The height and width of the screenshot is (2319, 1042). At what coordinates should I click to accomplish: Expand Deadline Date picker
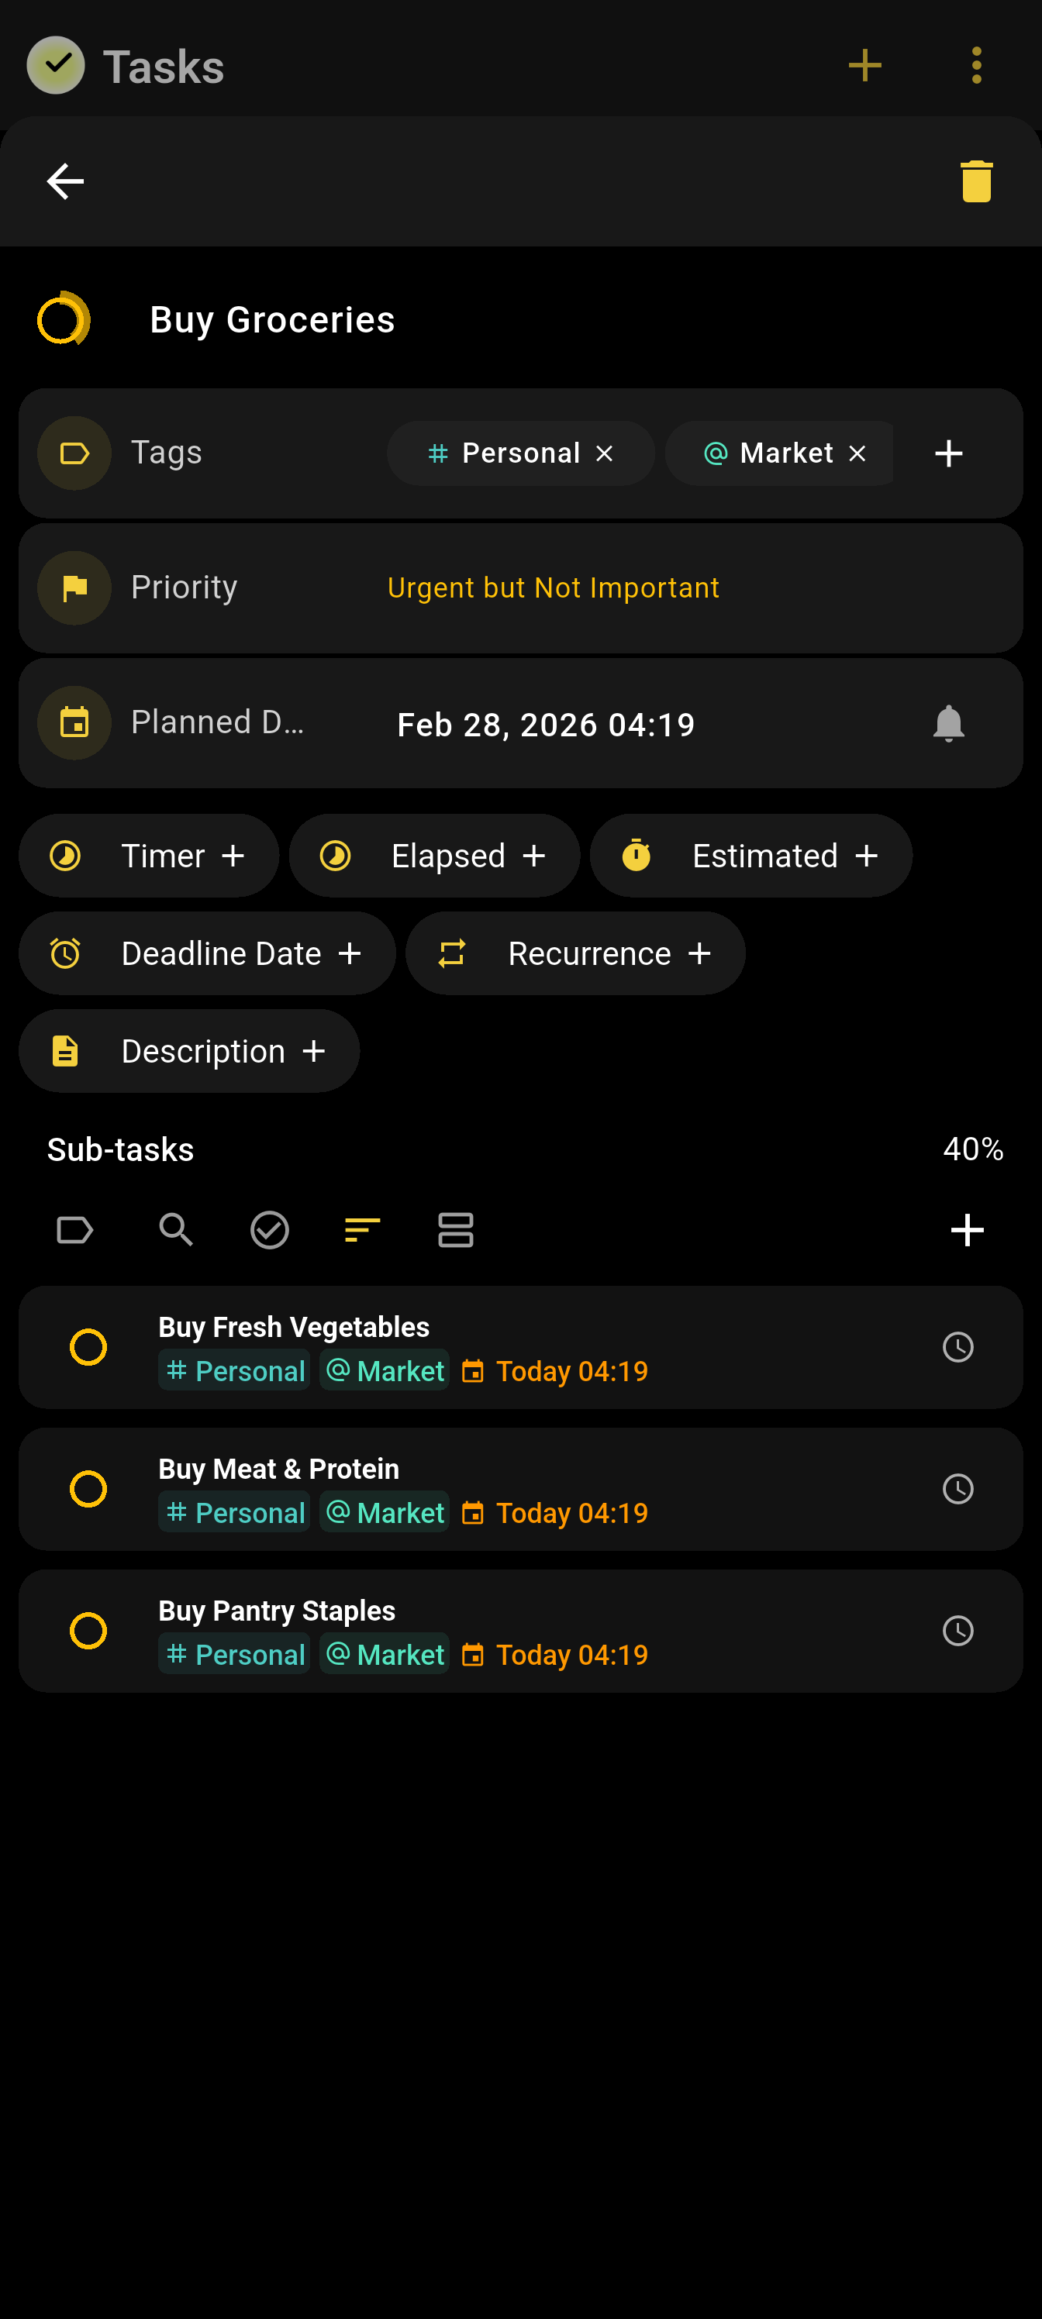click(207, 953)
